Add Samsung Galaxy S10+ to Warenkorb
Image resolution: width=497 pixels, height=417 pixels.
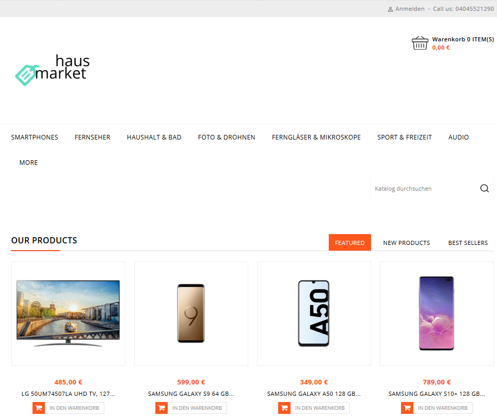tap(442, 408)
